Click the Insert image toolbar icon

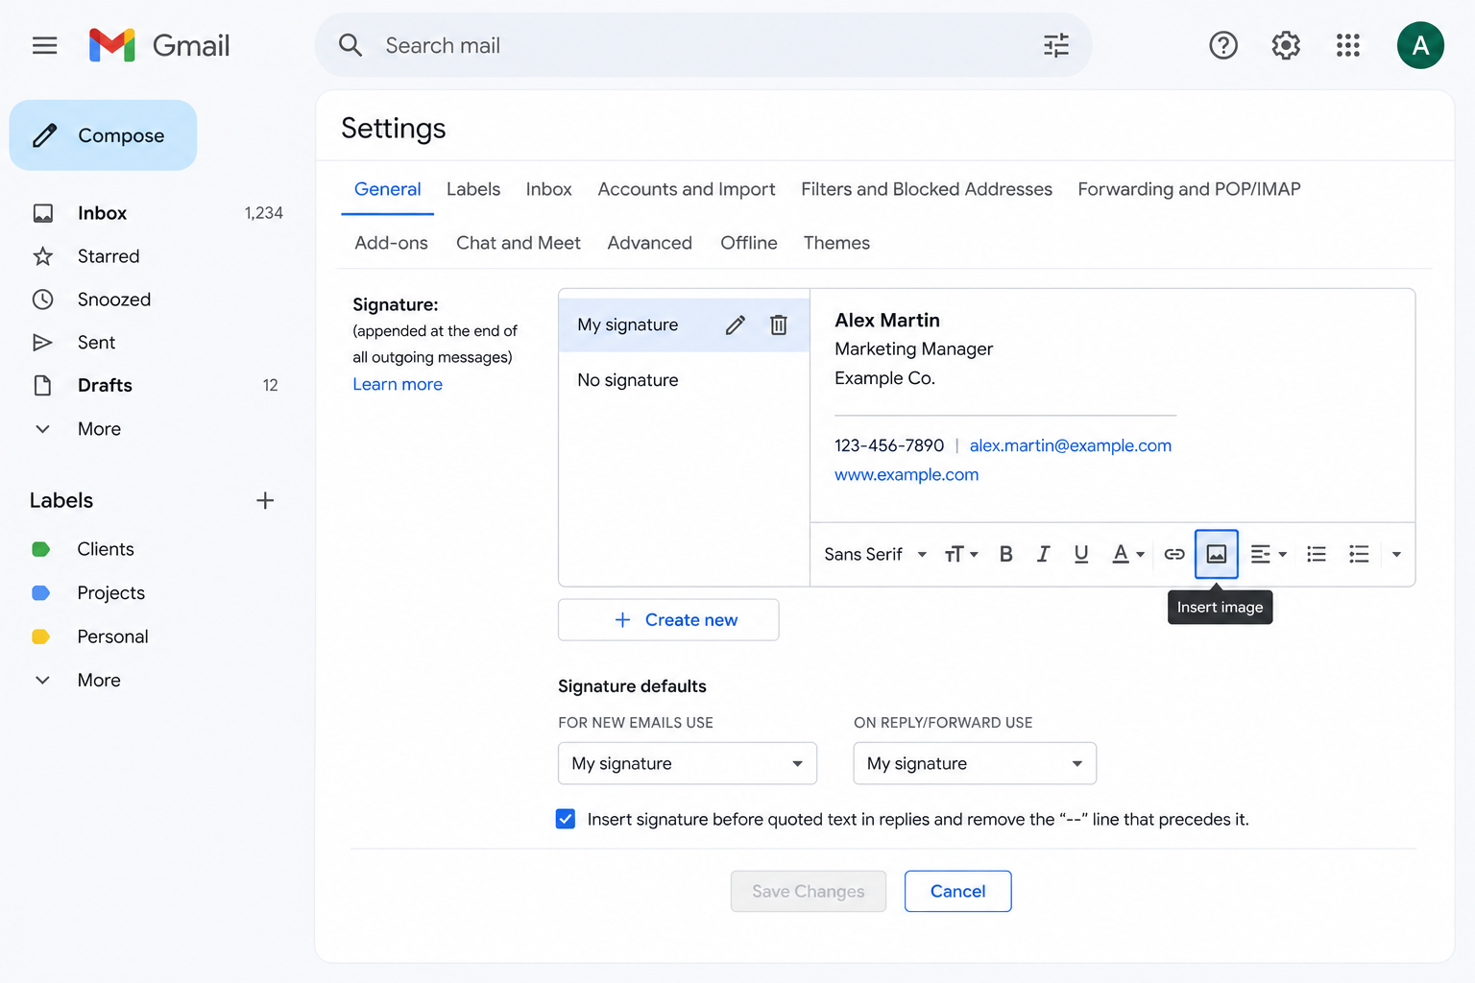tap(1217, 554)
